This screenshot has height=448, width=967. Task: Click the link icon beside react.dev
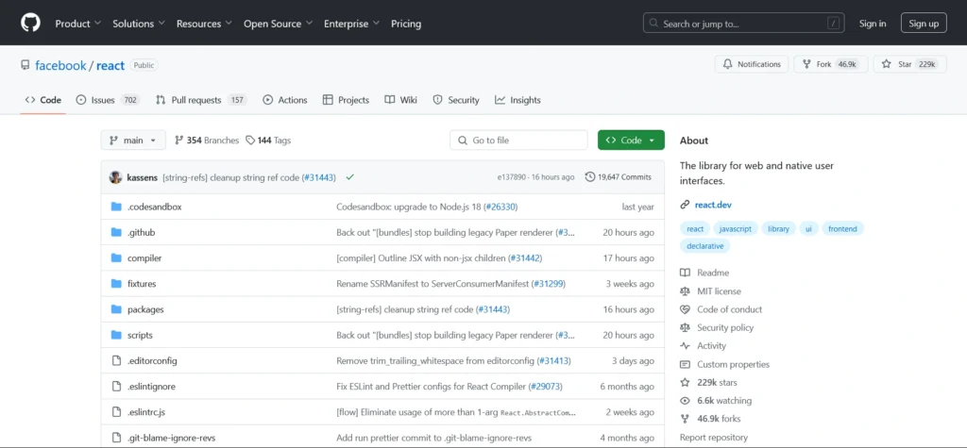pyautogui.click(x=685, y=205)
